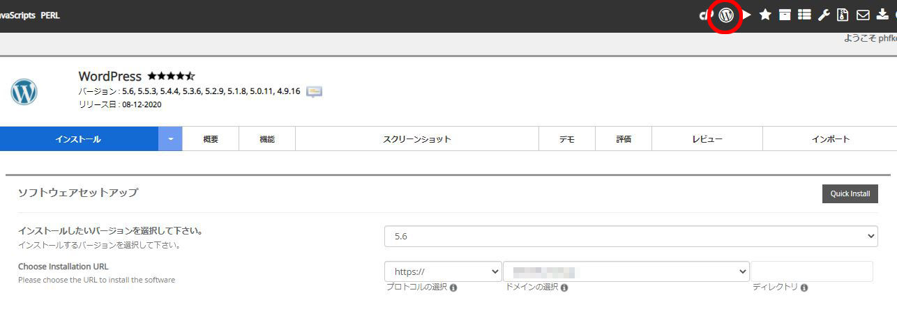Click the star ratings icon in the top bar

point(765,15)
